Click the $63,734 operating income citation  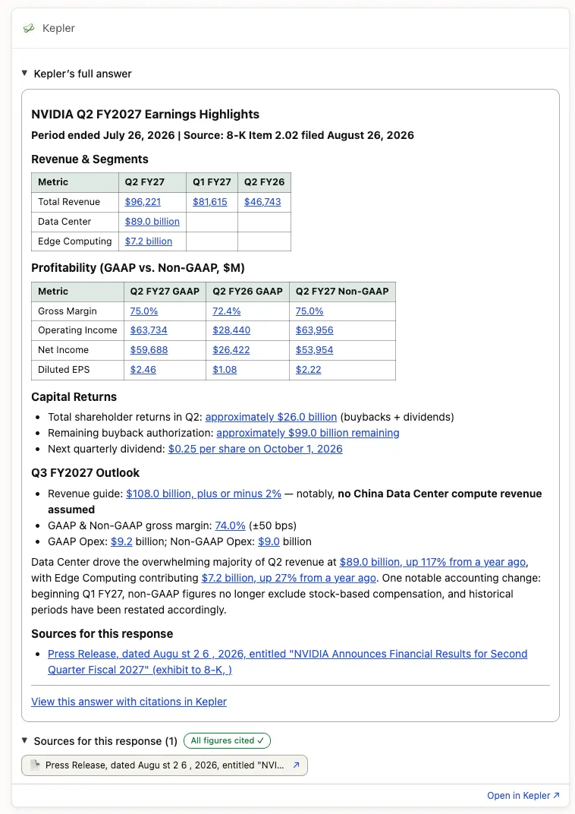click(x=148, y=330)
